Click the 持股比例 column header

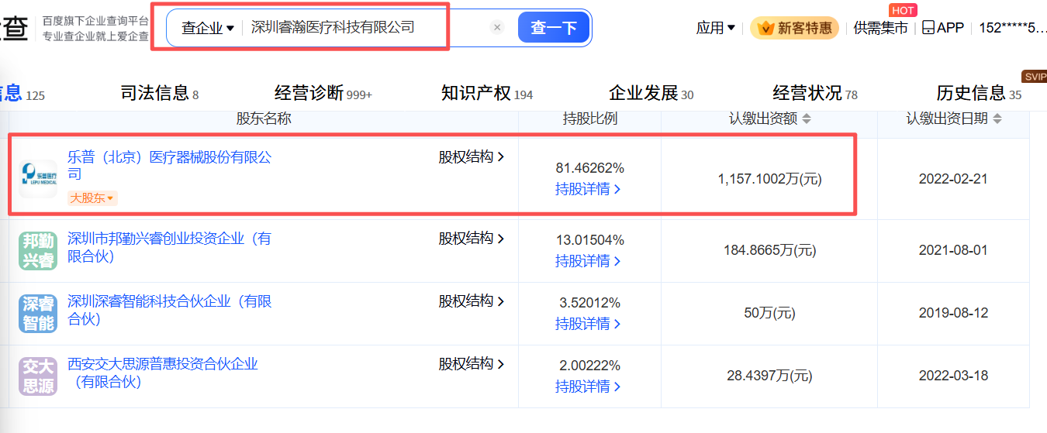(x=590, y=119)
